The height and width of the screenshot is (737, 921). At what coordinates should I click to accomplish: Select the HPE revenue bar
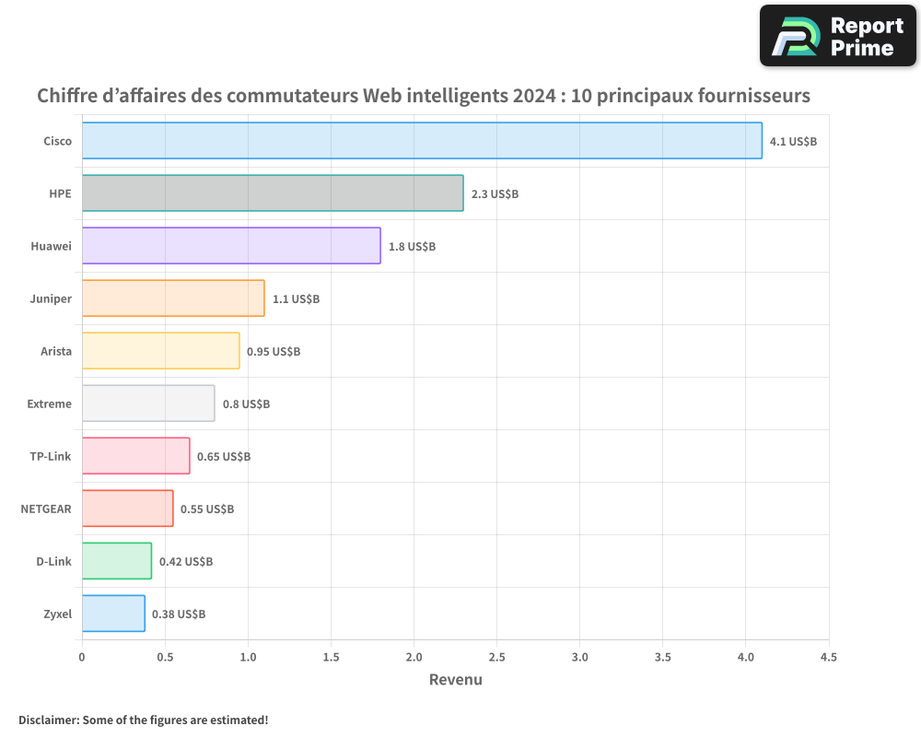click(272, 193)
